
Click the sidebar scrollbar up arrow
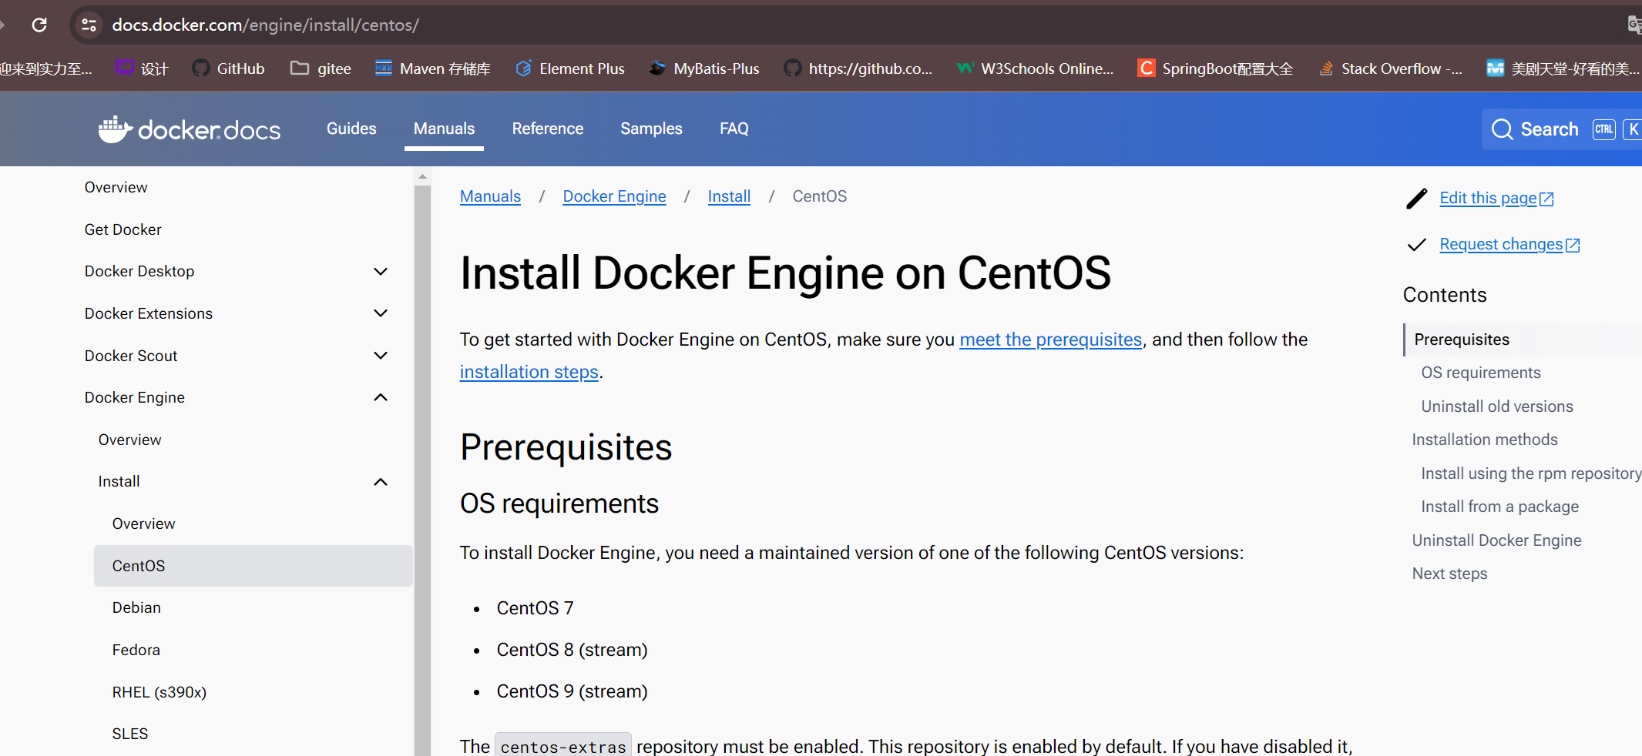click(422, 177)
